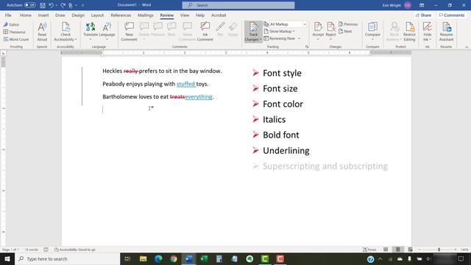The width and height of the screenshot is (471, 265).
Task: Start Read Aloud
Action: click(42, 32)
